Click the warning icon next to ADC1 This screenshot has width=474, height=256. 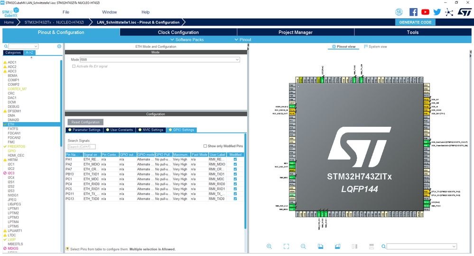pos(5,62)
